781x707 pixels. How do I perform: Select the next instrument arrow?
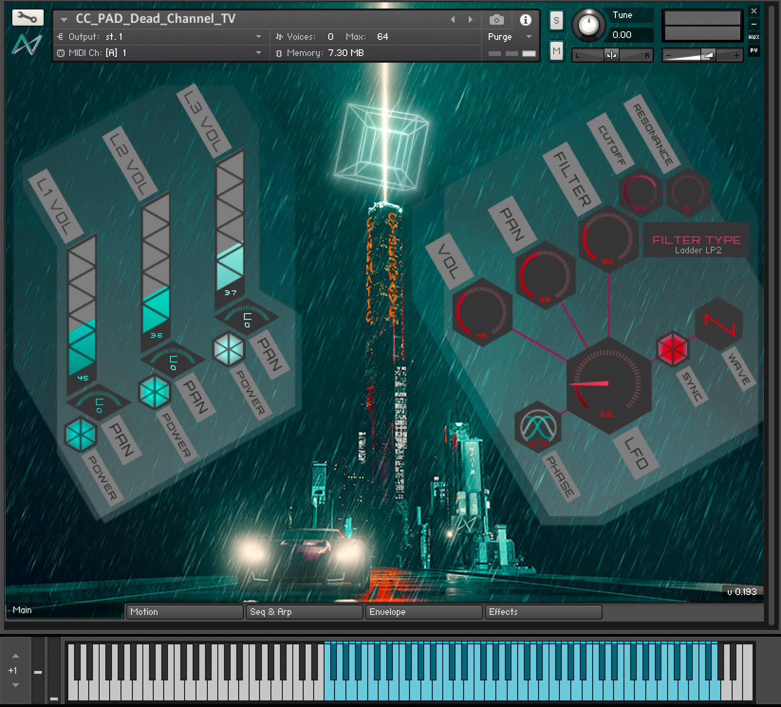pyautogui.click(x=470, y=19)
